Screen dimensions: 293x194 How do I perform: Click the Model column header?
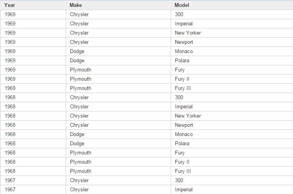click(232, 5)
